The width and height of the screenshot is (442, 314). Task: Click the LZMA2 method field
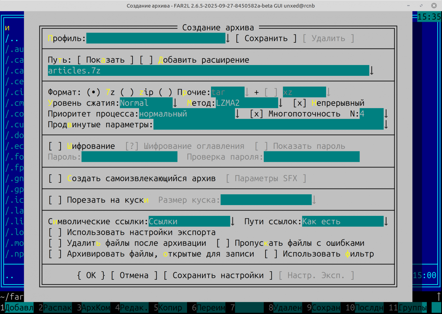point(247,103)
